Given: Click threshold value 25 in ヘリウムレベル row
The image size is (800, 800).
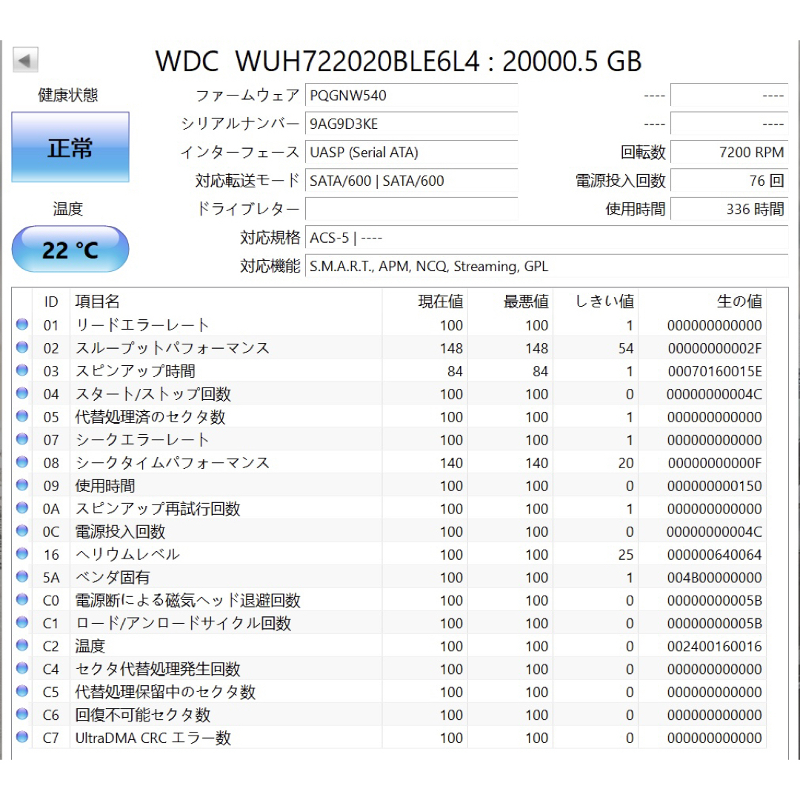Looking at the screenshot, I should click(x=626, y=555).
